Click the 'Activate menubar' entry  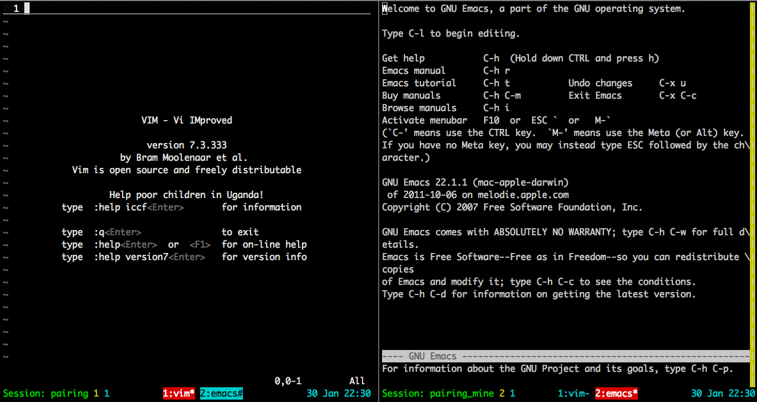pos(424,120)
